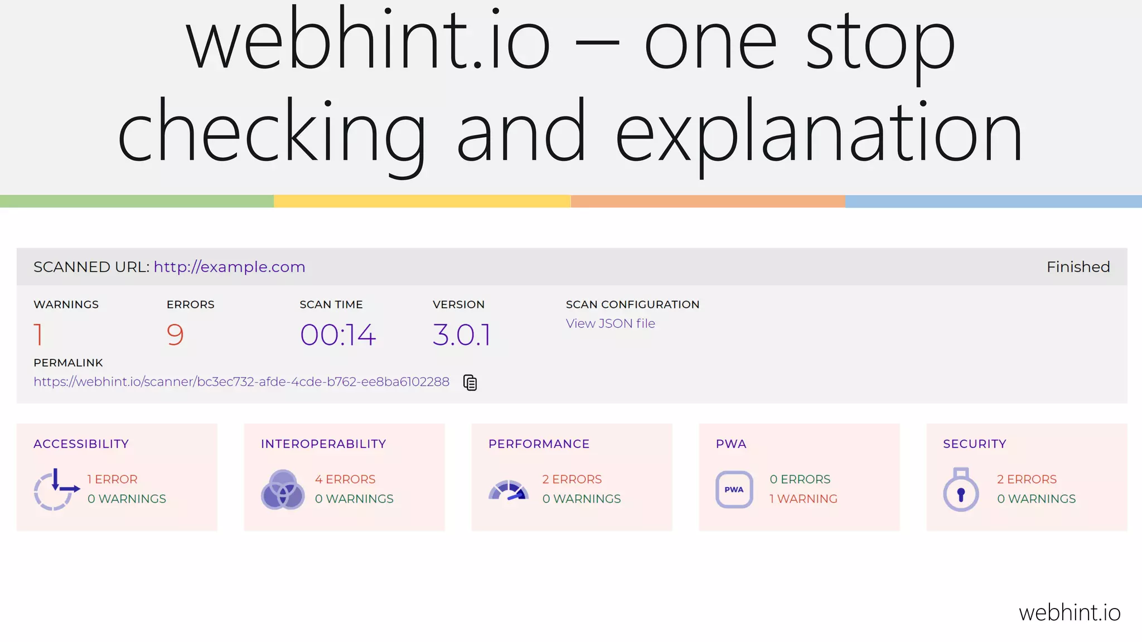Open the INTEROPERABILITY category heading

[x=323, y=444]
